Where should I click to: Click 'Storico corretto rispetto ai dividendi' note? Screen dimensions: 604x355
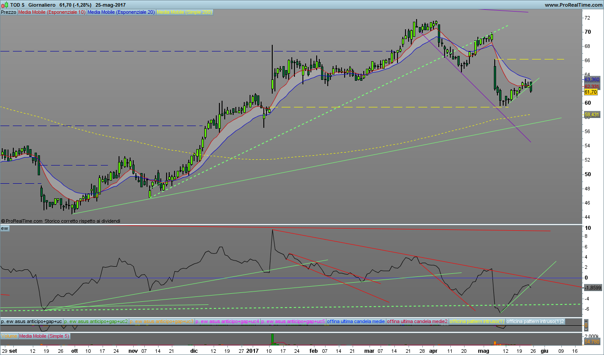(x=82, y=221)
